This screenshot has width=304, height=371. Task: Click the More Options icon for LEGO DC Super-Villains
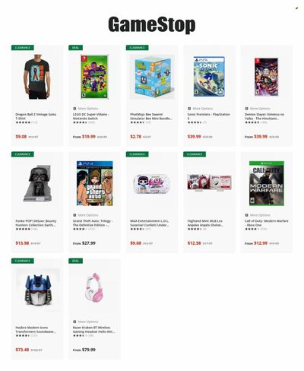click(x=74, y=109)
